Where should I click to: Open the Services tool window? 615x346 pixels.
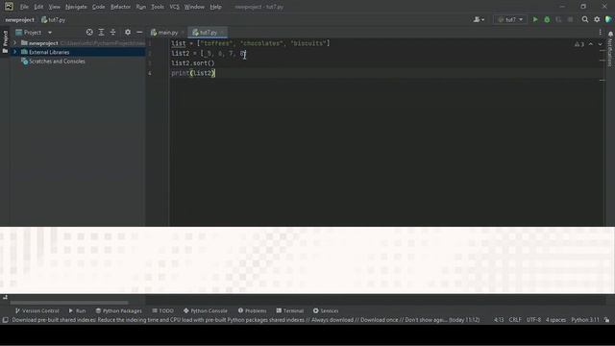click(326, 310)
